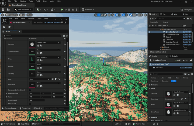Viewport: 194px width, 126px height.
Task: Expand the Transform section in the Details panel
Action: click(x=150, y=85)
